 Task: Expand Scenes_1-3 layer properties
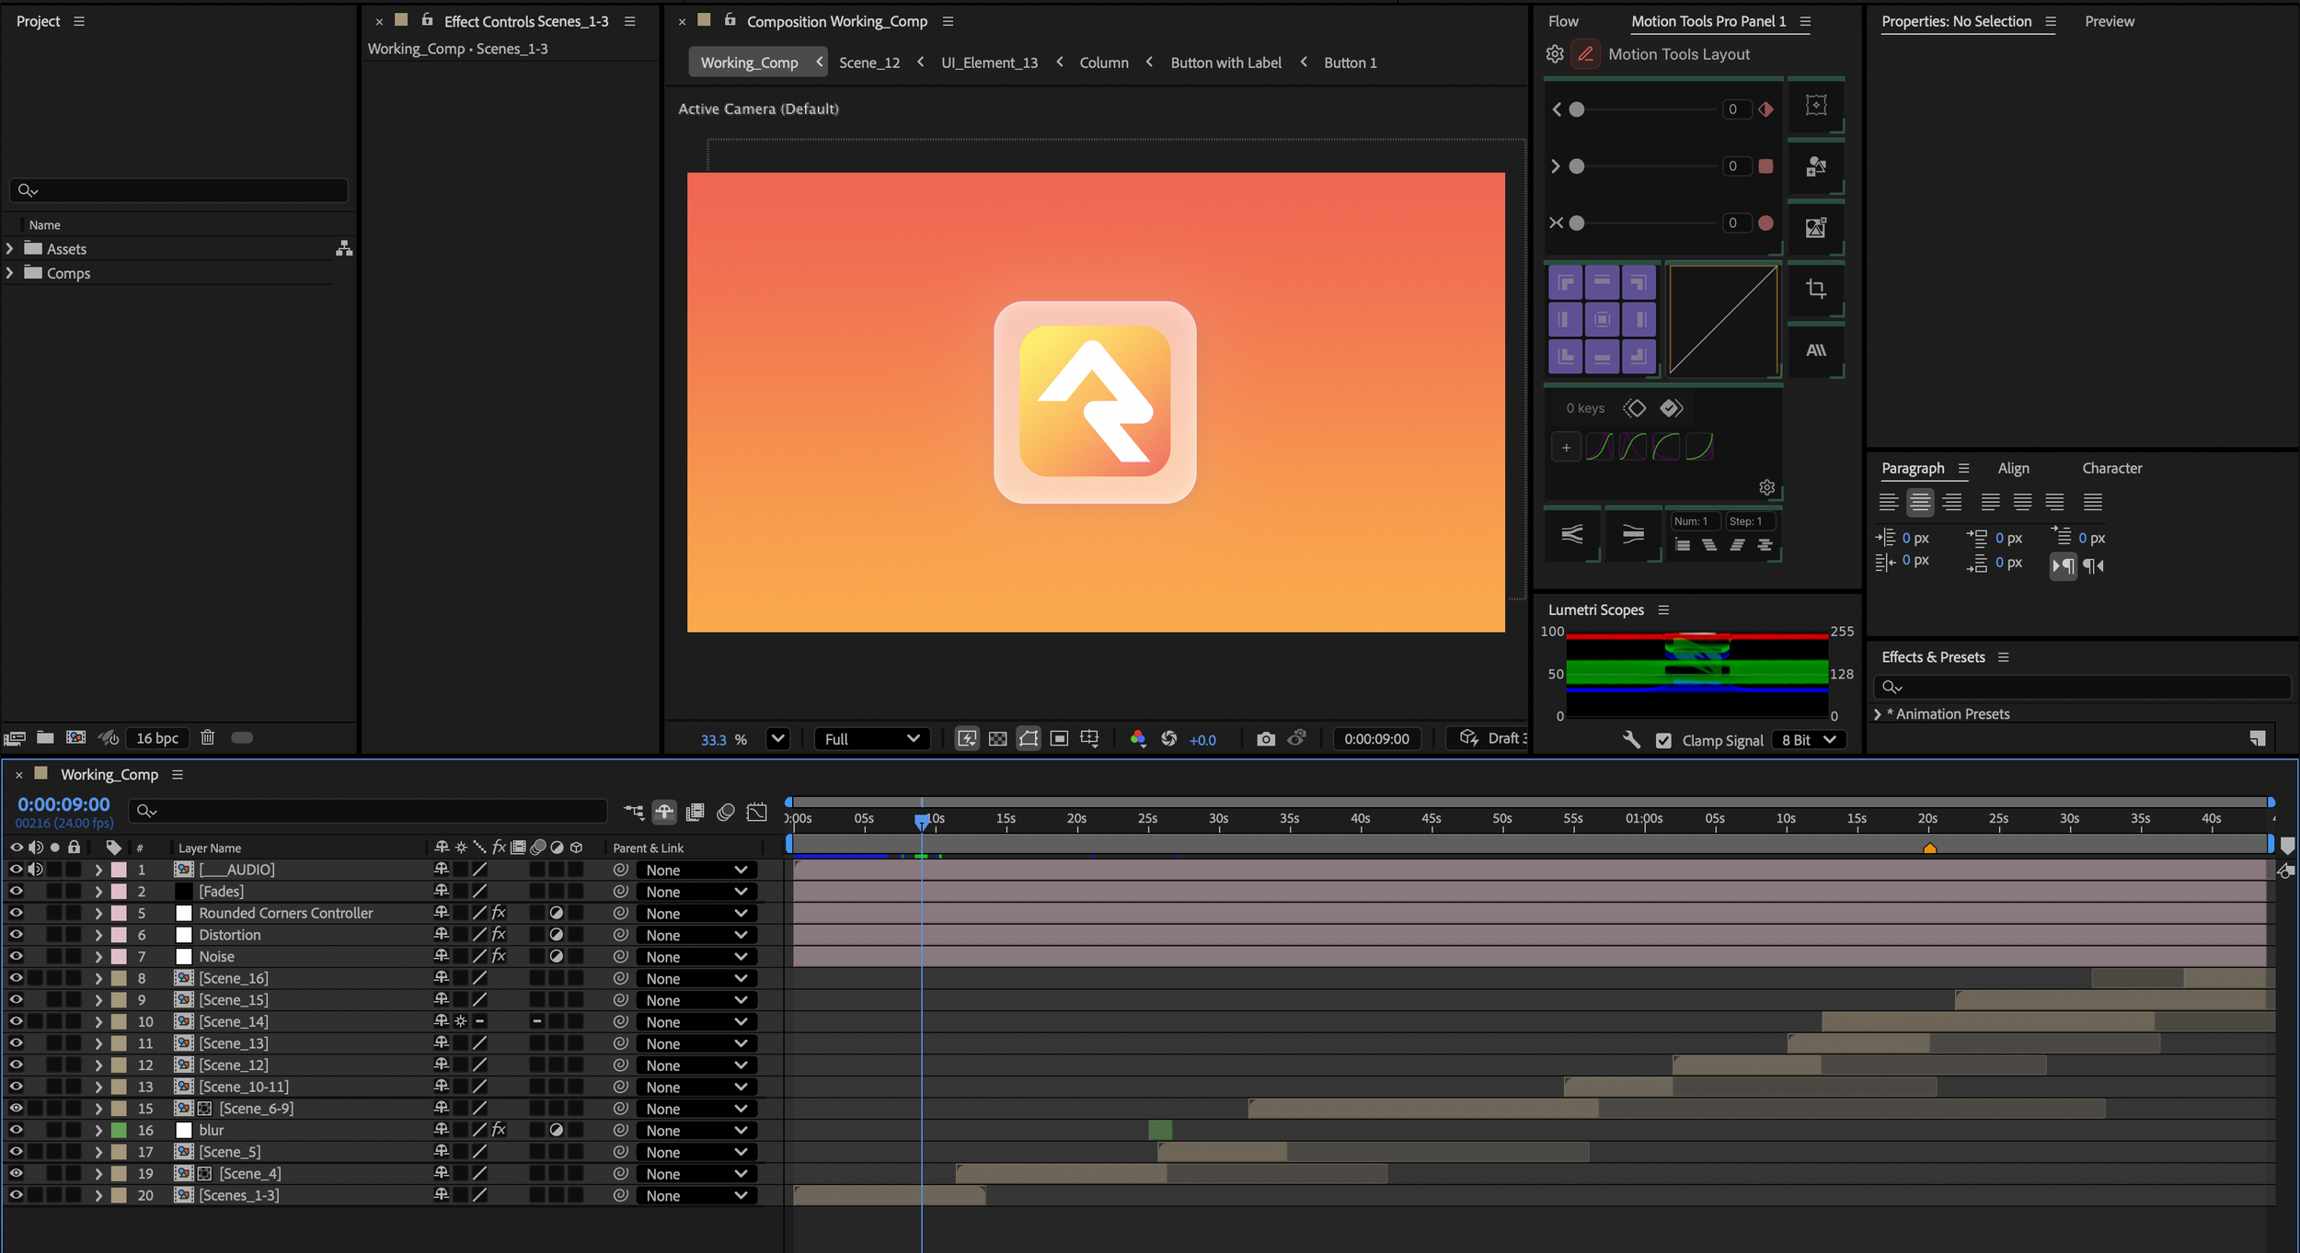98,1195
